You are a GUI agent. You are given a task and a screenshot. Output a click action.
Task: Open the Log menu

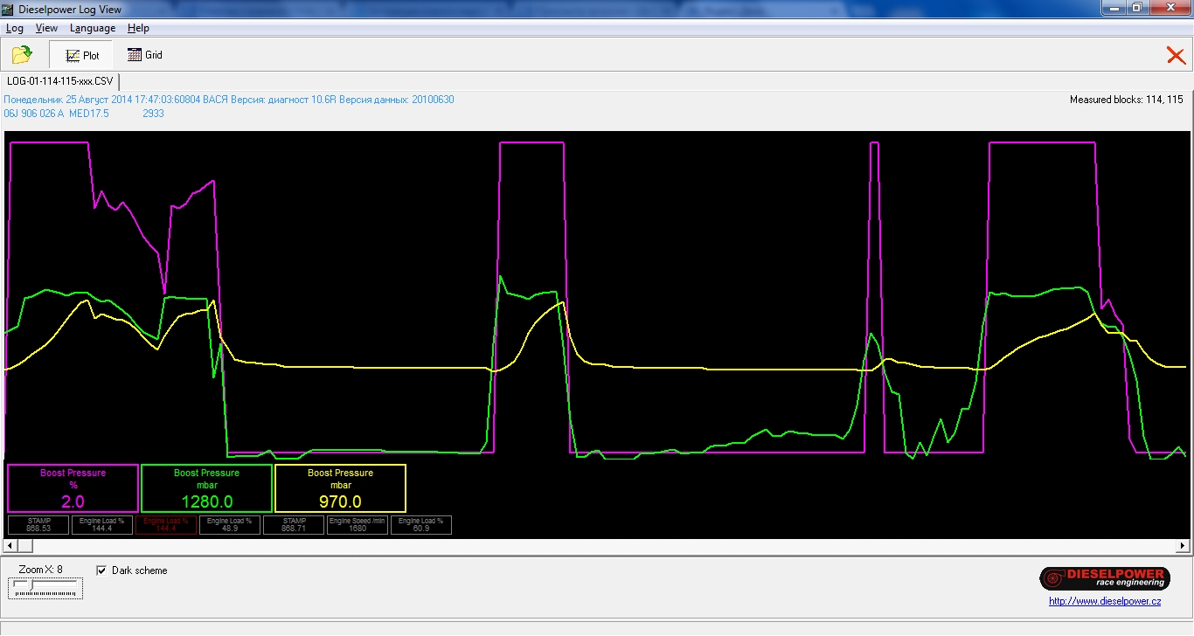coord(15,28)
